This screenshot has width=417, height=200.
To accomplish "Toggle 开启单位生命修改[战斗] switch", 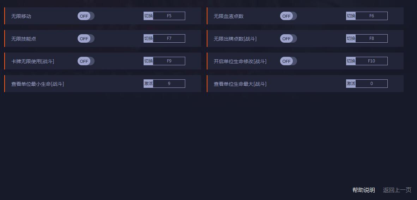I will pyautogui.click(x=288, y=61).
